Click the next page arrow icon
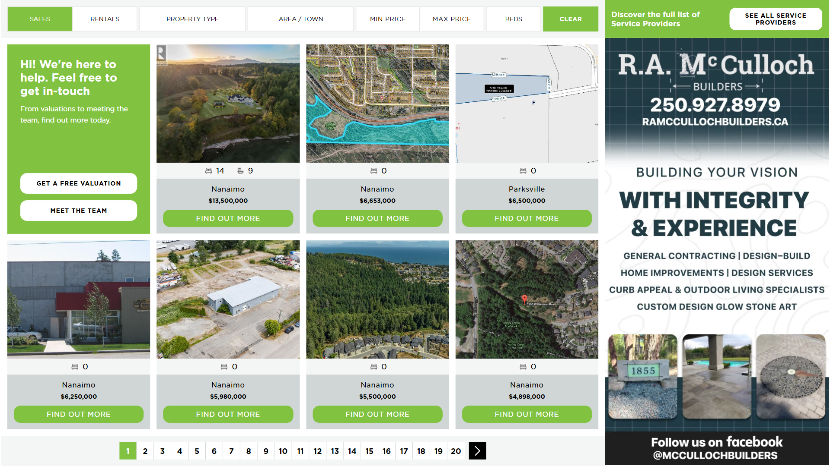The image size is (830, 466). point(477,451)
